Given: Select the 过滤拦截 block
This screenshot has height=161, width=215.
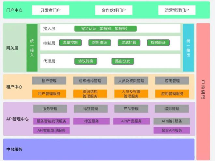Looking at the screenshot, I should (129, 43).
